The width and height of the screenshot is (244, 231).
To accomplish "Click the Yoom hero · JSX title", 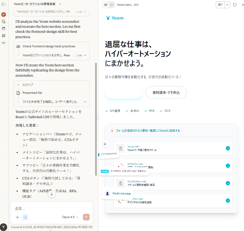I will [128, 5].
